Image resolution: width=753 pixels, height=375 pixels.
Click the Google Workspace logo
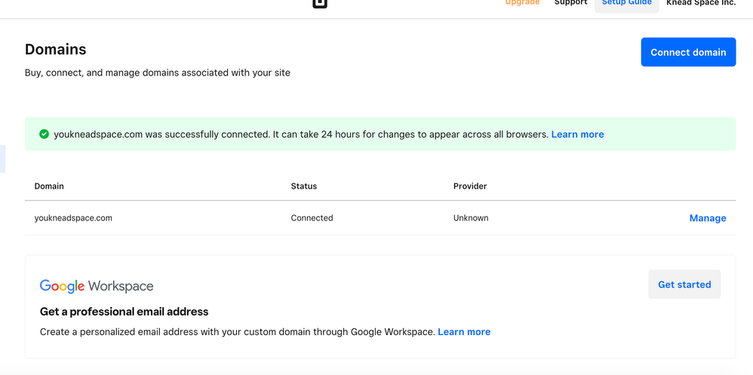(x=97, y=286)
